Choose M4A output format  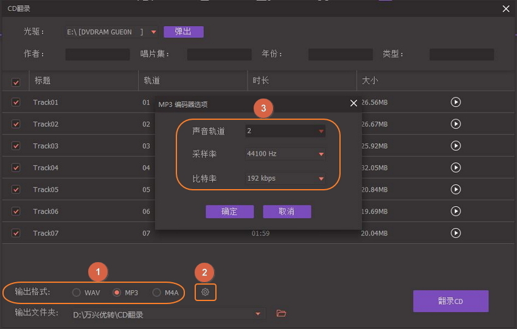pyautogui.click(x=156, y=293)
